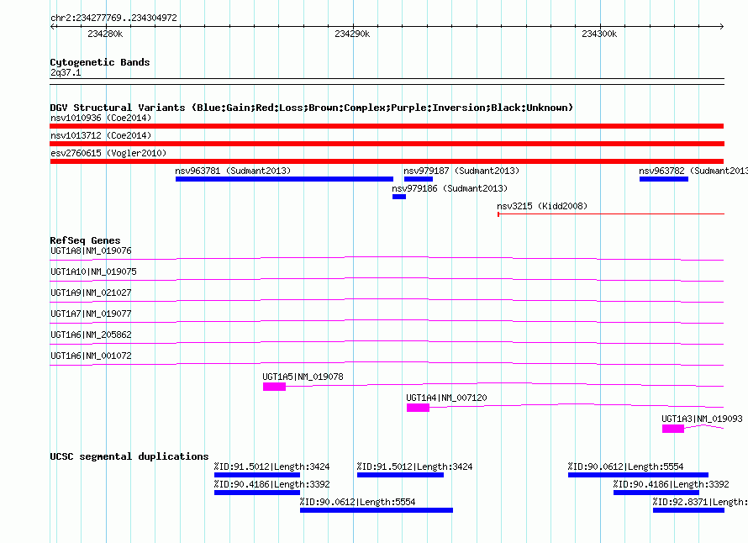Open the nsv963781 (Sudmant2013) label
This screenshot has width=748, height=543.
click(233, 171)
